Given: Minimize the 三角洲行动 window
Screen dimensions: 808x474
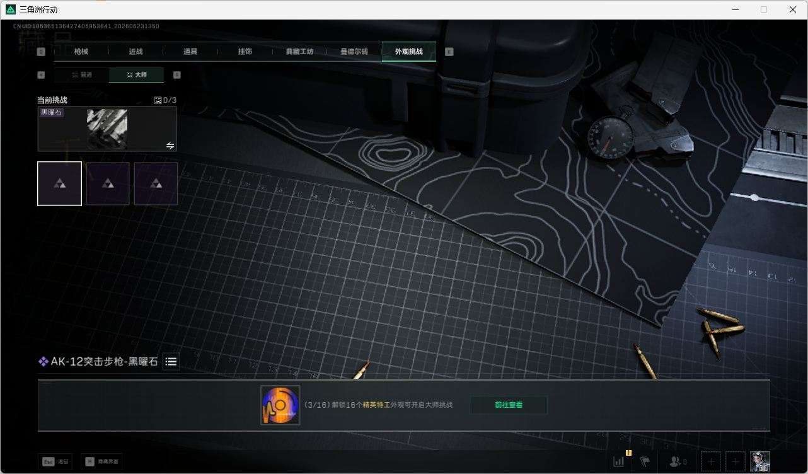Looking at the screenshot, I should (736, 9).
